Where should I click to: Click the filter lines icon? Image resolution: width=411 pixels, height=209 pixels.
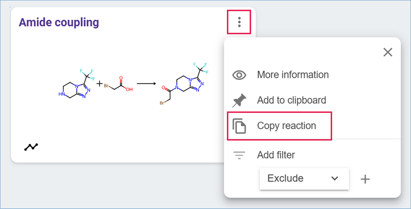click(x=239, y=155)
